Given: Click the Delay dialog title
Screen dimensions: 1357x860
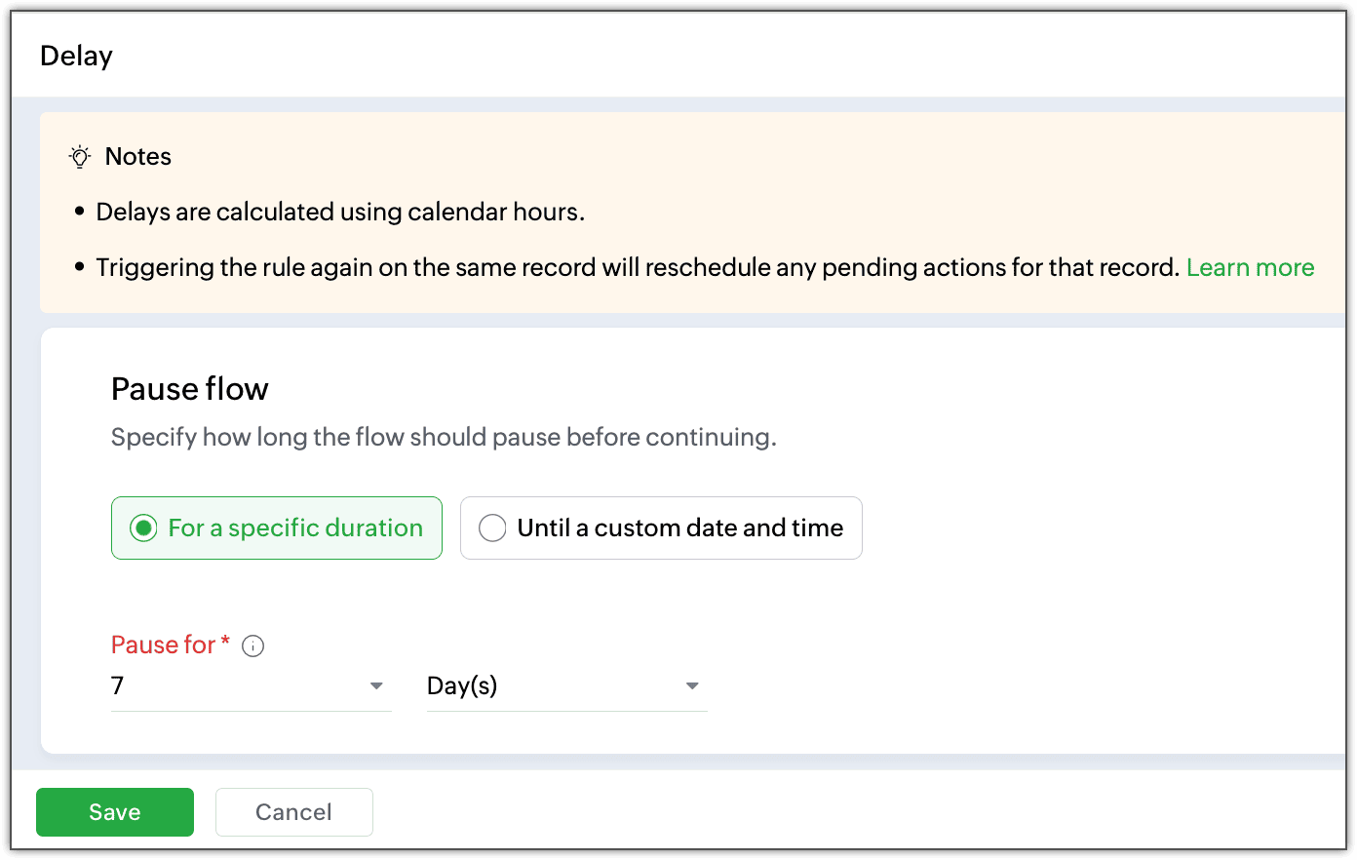Looking at the screenshot, I should click(77, 56).
